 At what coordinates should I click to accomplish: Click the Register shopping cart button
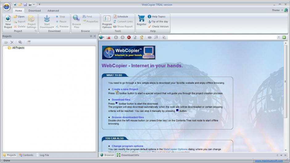142,20
